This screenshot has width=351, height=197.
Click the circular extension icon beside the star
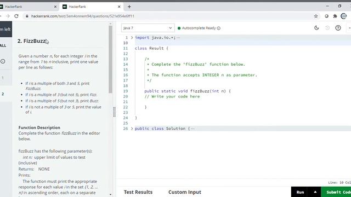(327, 16)
